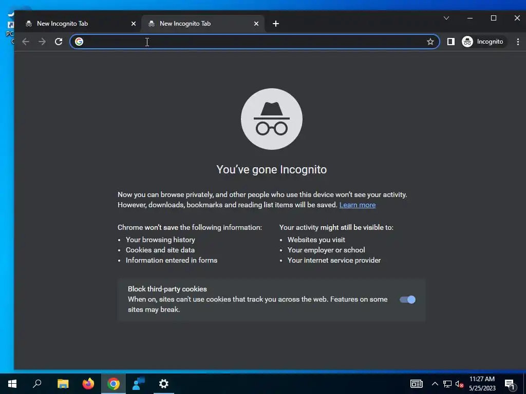Open the notification center icon
Screen dimensions: 526x394
pos(510,384)
